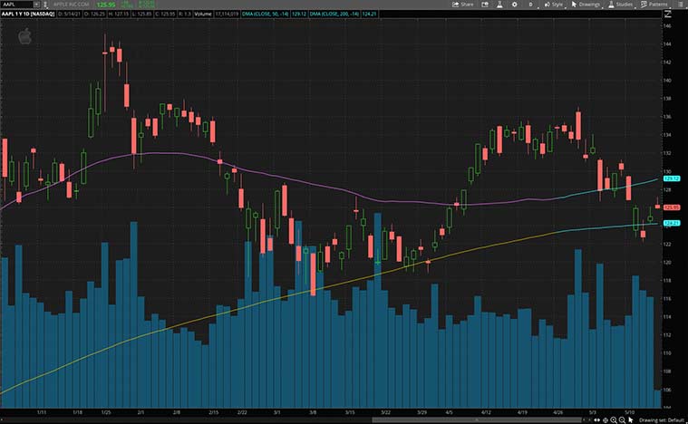688x424 pixels.
Task: Click the Patterns button
Action: point(655,5)
